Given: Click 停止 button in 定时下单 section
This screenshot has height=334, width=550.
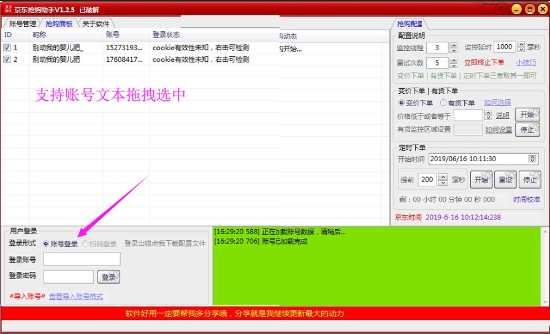Looking at the screenshot, I should point(530,180).
